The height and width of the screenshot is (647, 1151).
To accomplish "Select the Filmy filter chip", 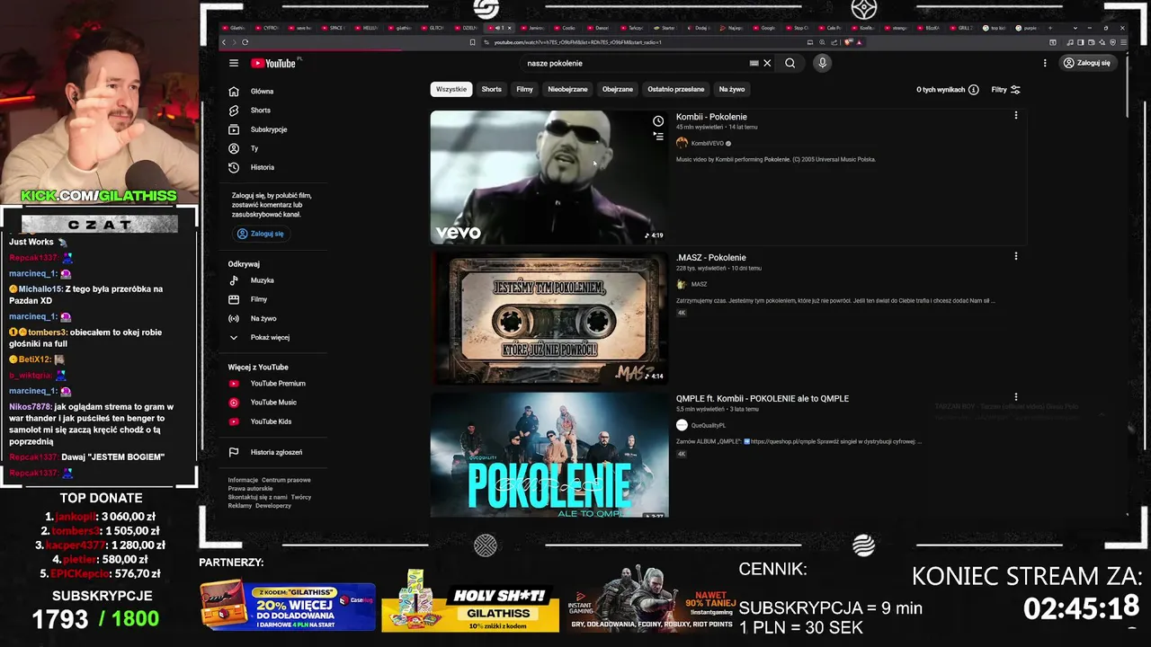I will click(x=524, y=89).
